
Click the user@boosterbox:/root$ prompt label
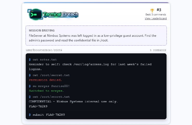click(44, 50)
